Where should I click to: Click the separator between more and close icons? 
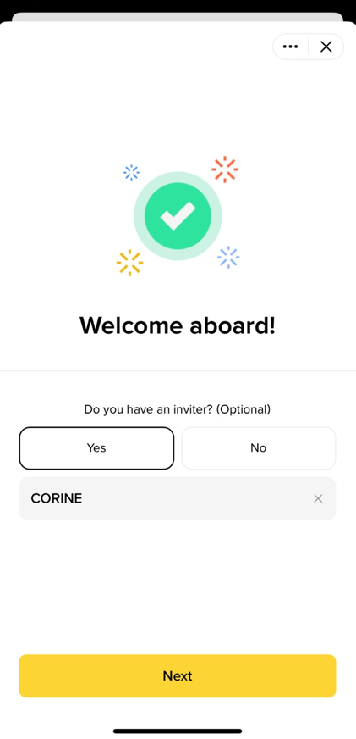308,46
